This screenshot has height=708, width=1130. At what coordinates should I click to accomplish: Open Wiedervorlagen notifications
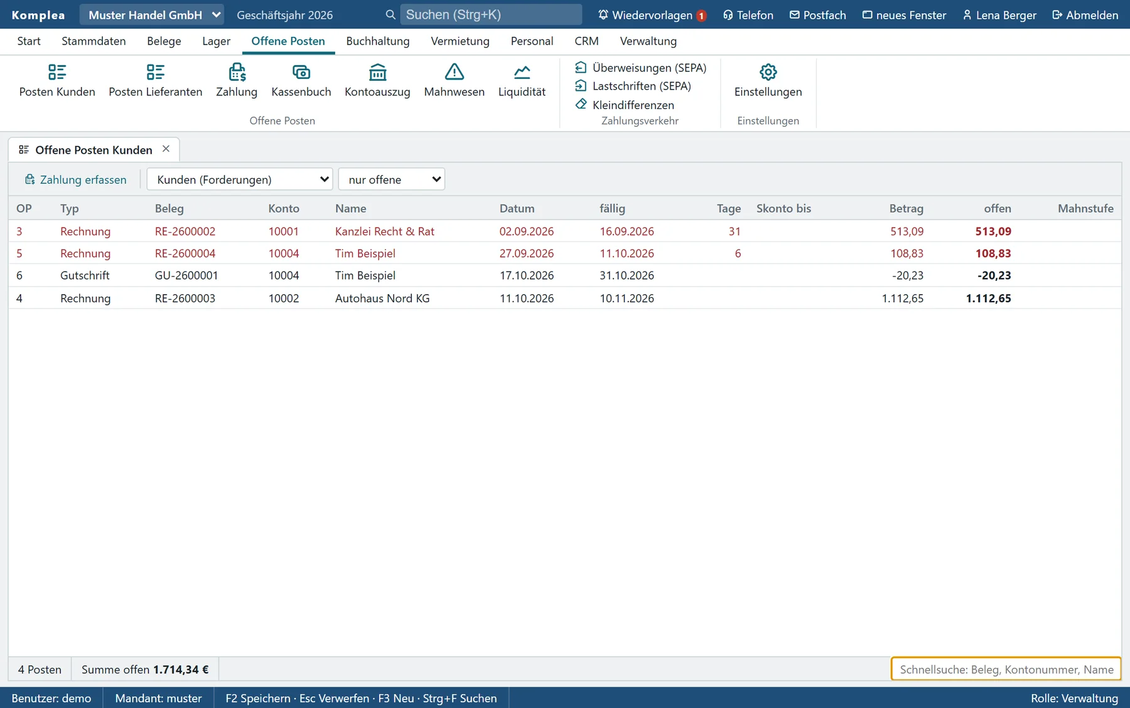[x=652, y=15]
